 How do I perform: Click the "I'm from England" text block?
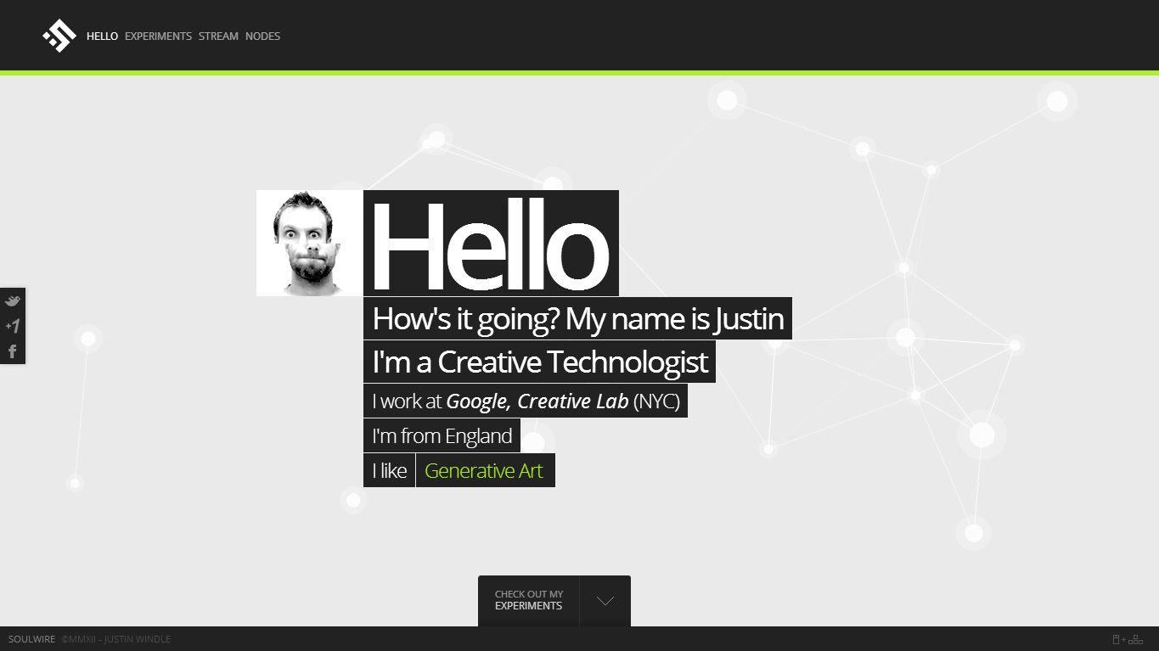[x=442, y=435]
